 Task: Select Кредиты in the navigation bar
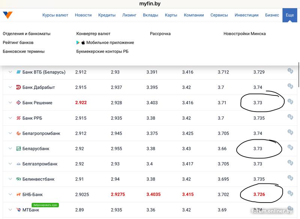[x=107, y=15]
